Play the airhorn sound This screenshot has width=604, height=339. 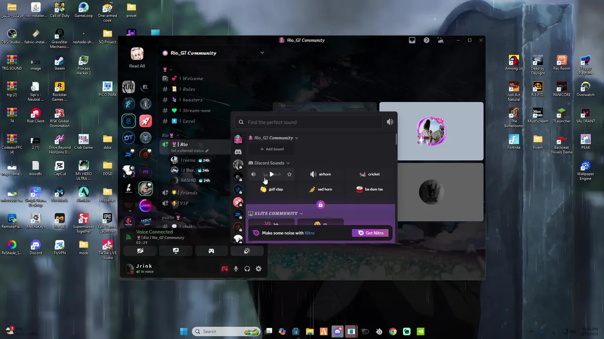(x=320, y=174)
